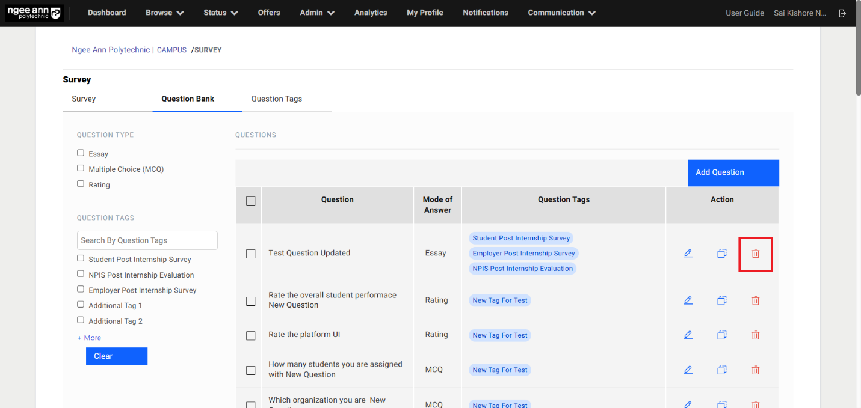Delete the overall student performance question
Image resolution: width=861 pixels, height=408 pixels.
coord(756,300)
